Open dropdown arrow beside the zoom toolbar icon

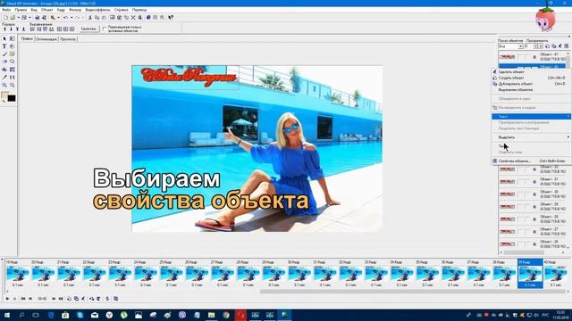pyautogui.click(x=58, y=18)
